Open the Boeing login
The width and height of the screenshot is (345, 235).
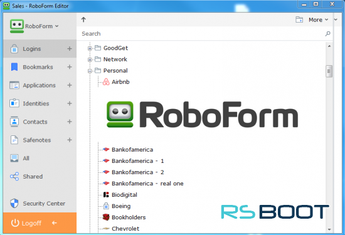[x=121, y=206]
